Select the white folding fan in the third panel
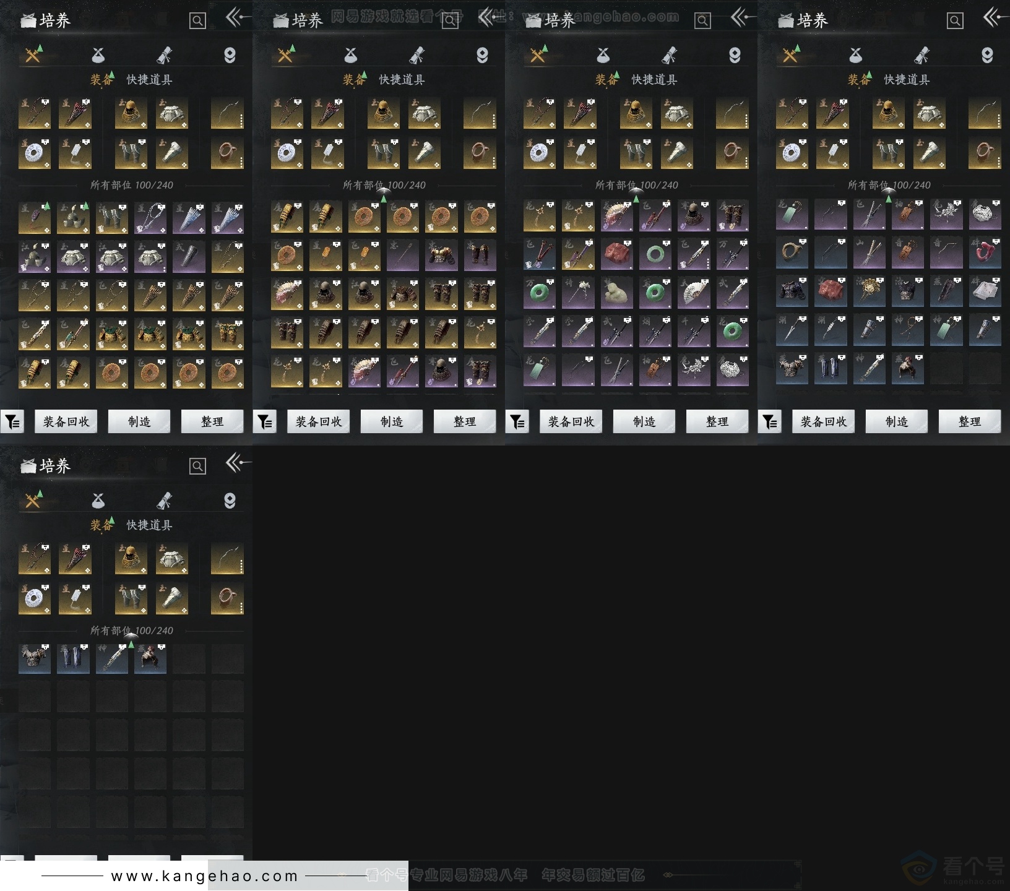Image resolution: width=1010 pixels, height=891 pixels. tap(694, 293)
